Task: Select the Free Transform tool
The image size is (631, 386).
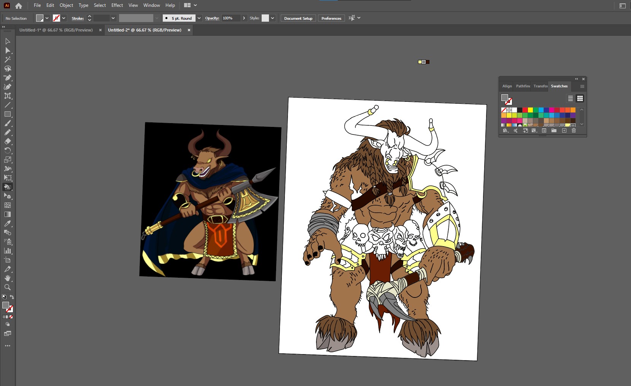Action: click(x=8, y=178)
